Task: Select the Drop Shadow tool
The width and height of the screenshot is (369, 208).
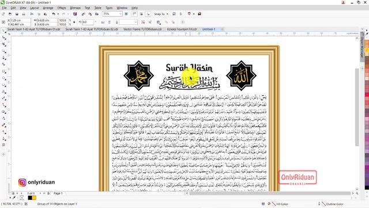Action: pyautogui.click(x=3, y=112)
